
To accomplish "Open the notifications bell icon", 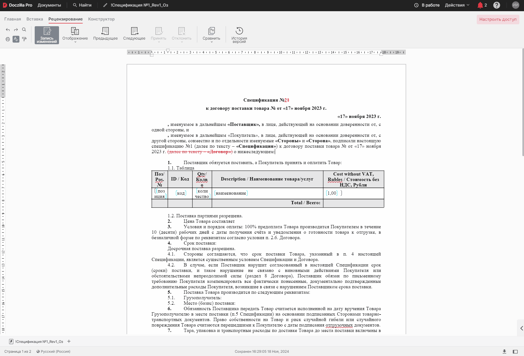I will pos(480,5).
